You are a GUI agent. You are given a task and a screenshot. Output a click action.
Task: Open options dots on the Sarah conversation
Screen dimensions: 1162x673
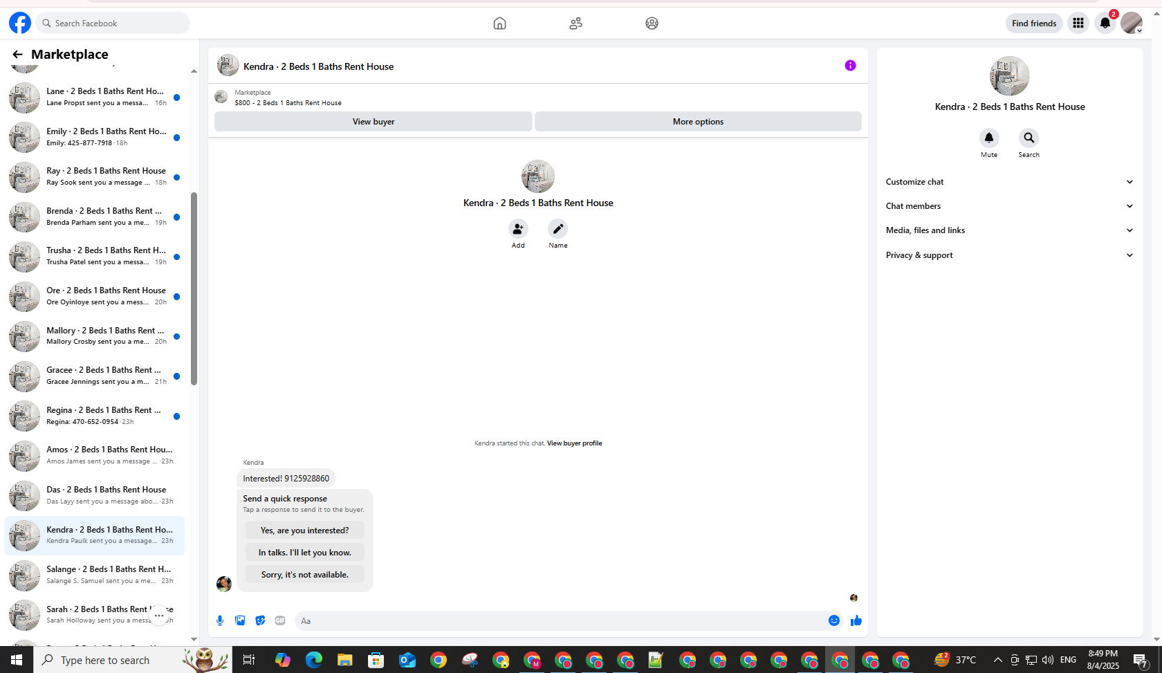159,615
